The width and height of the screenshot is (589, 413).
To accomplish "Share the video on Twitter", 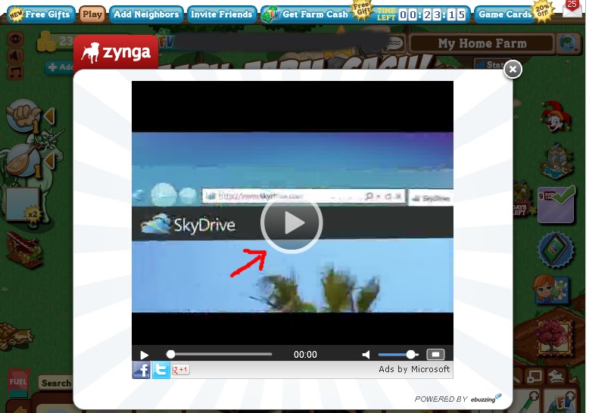I will (x=160, y=370).
